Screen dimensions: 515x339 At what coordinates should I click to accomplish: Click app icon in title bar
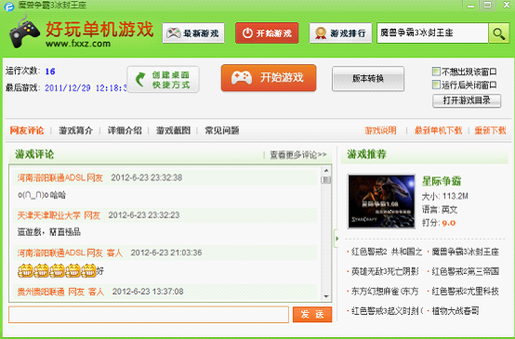pos(9,7)
